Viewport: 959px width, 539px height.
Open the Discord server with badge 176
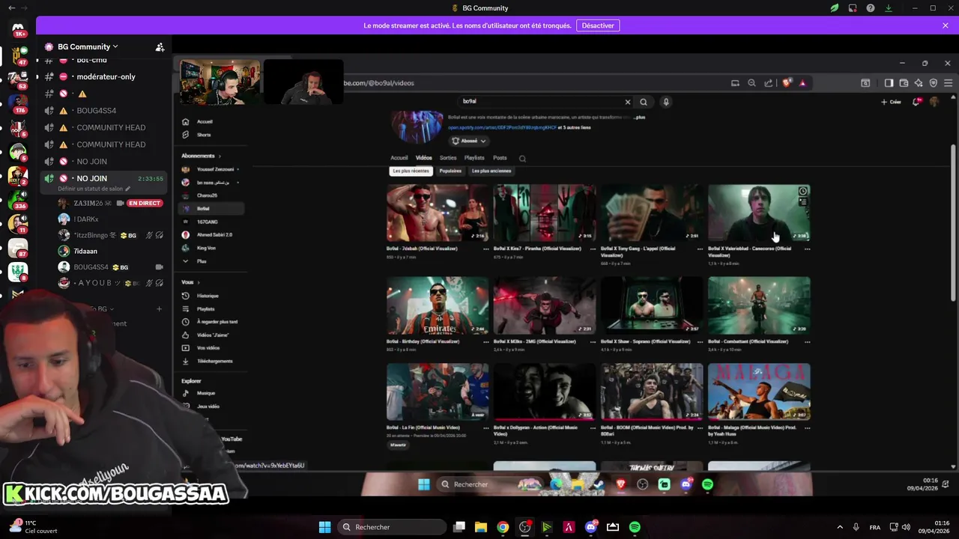(x=18, y=104)
